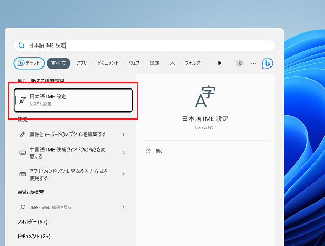325x246 pixels.
Task: Open the K user account avatar
Action: pyautogui.click(x=240, y=63)
